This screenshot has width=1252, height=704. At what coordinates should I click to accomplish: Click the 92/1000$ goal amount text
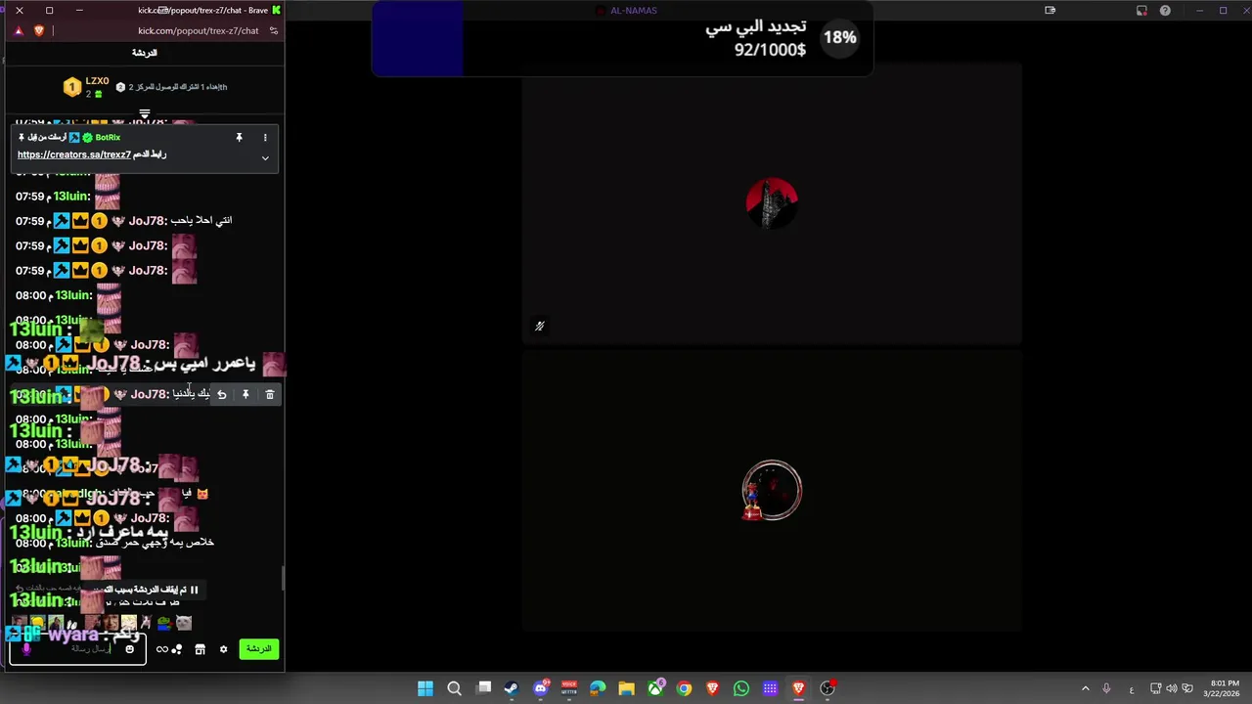click(770, 49)
